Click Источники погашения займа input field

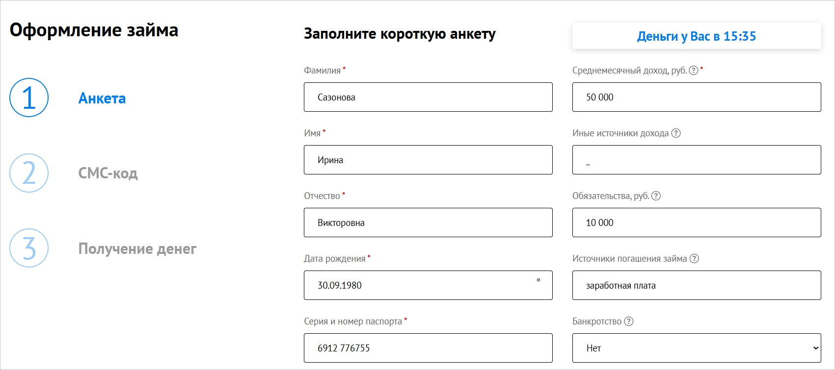pos(697,285)
